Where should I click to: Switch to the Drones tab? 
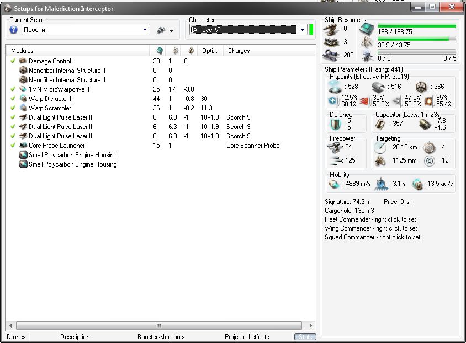16,337
